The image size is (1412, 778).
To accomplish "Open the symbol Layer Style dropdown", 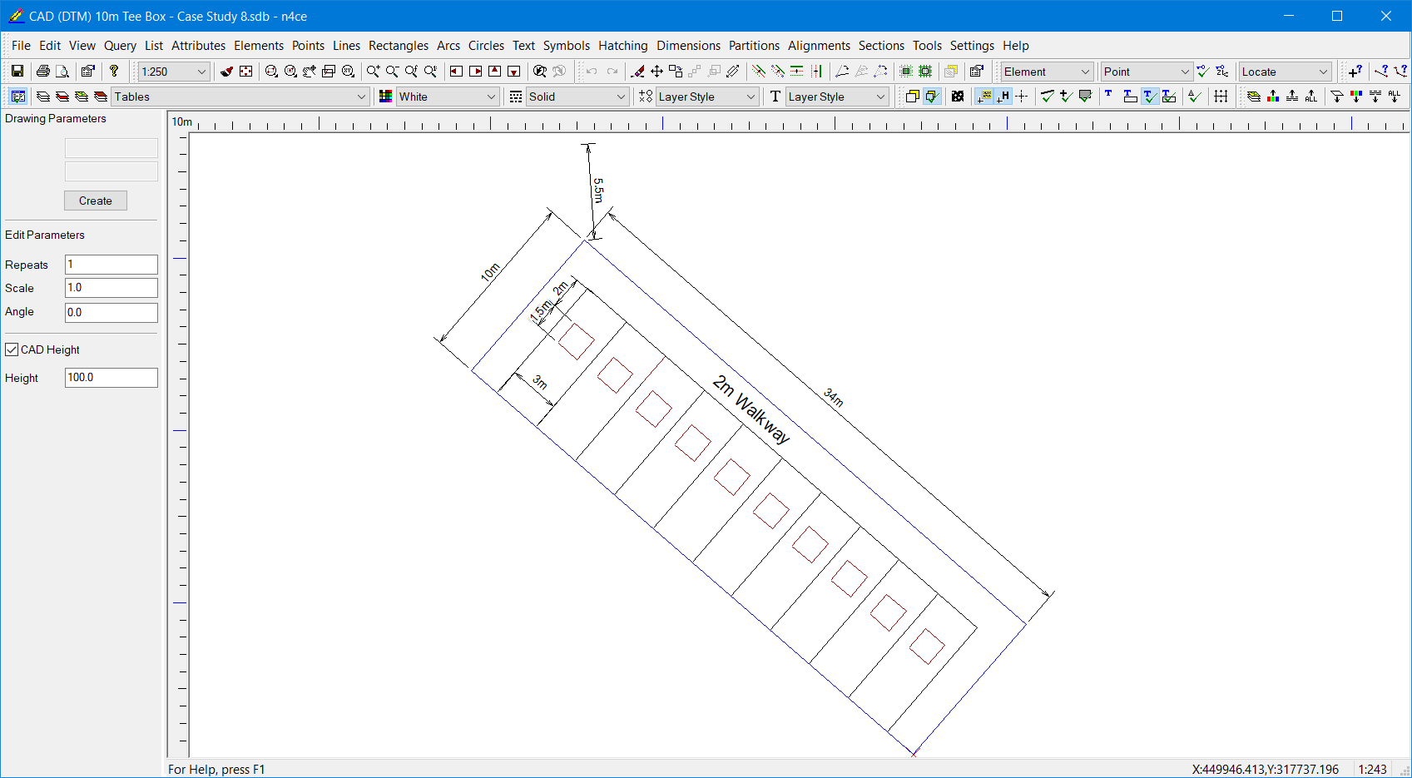I will [x=707, y=97].
